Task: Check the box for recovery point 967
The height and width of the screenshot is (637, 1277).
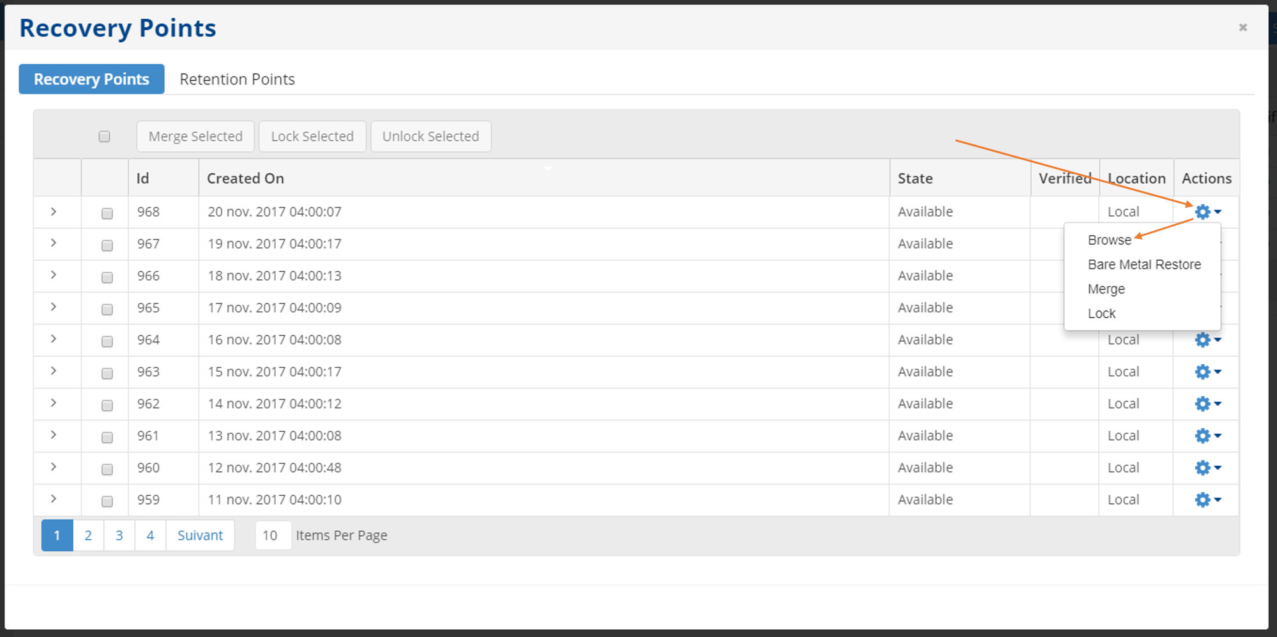Action: [107, 245]
